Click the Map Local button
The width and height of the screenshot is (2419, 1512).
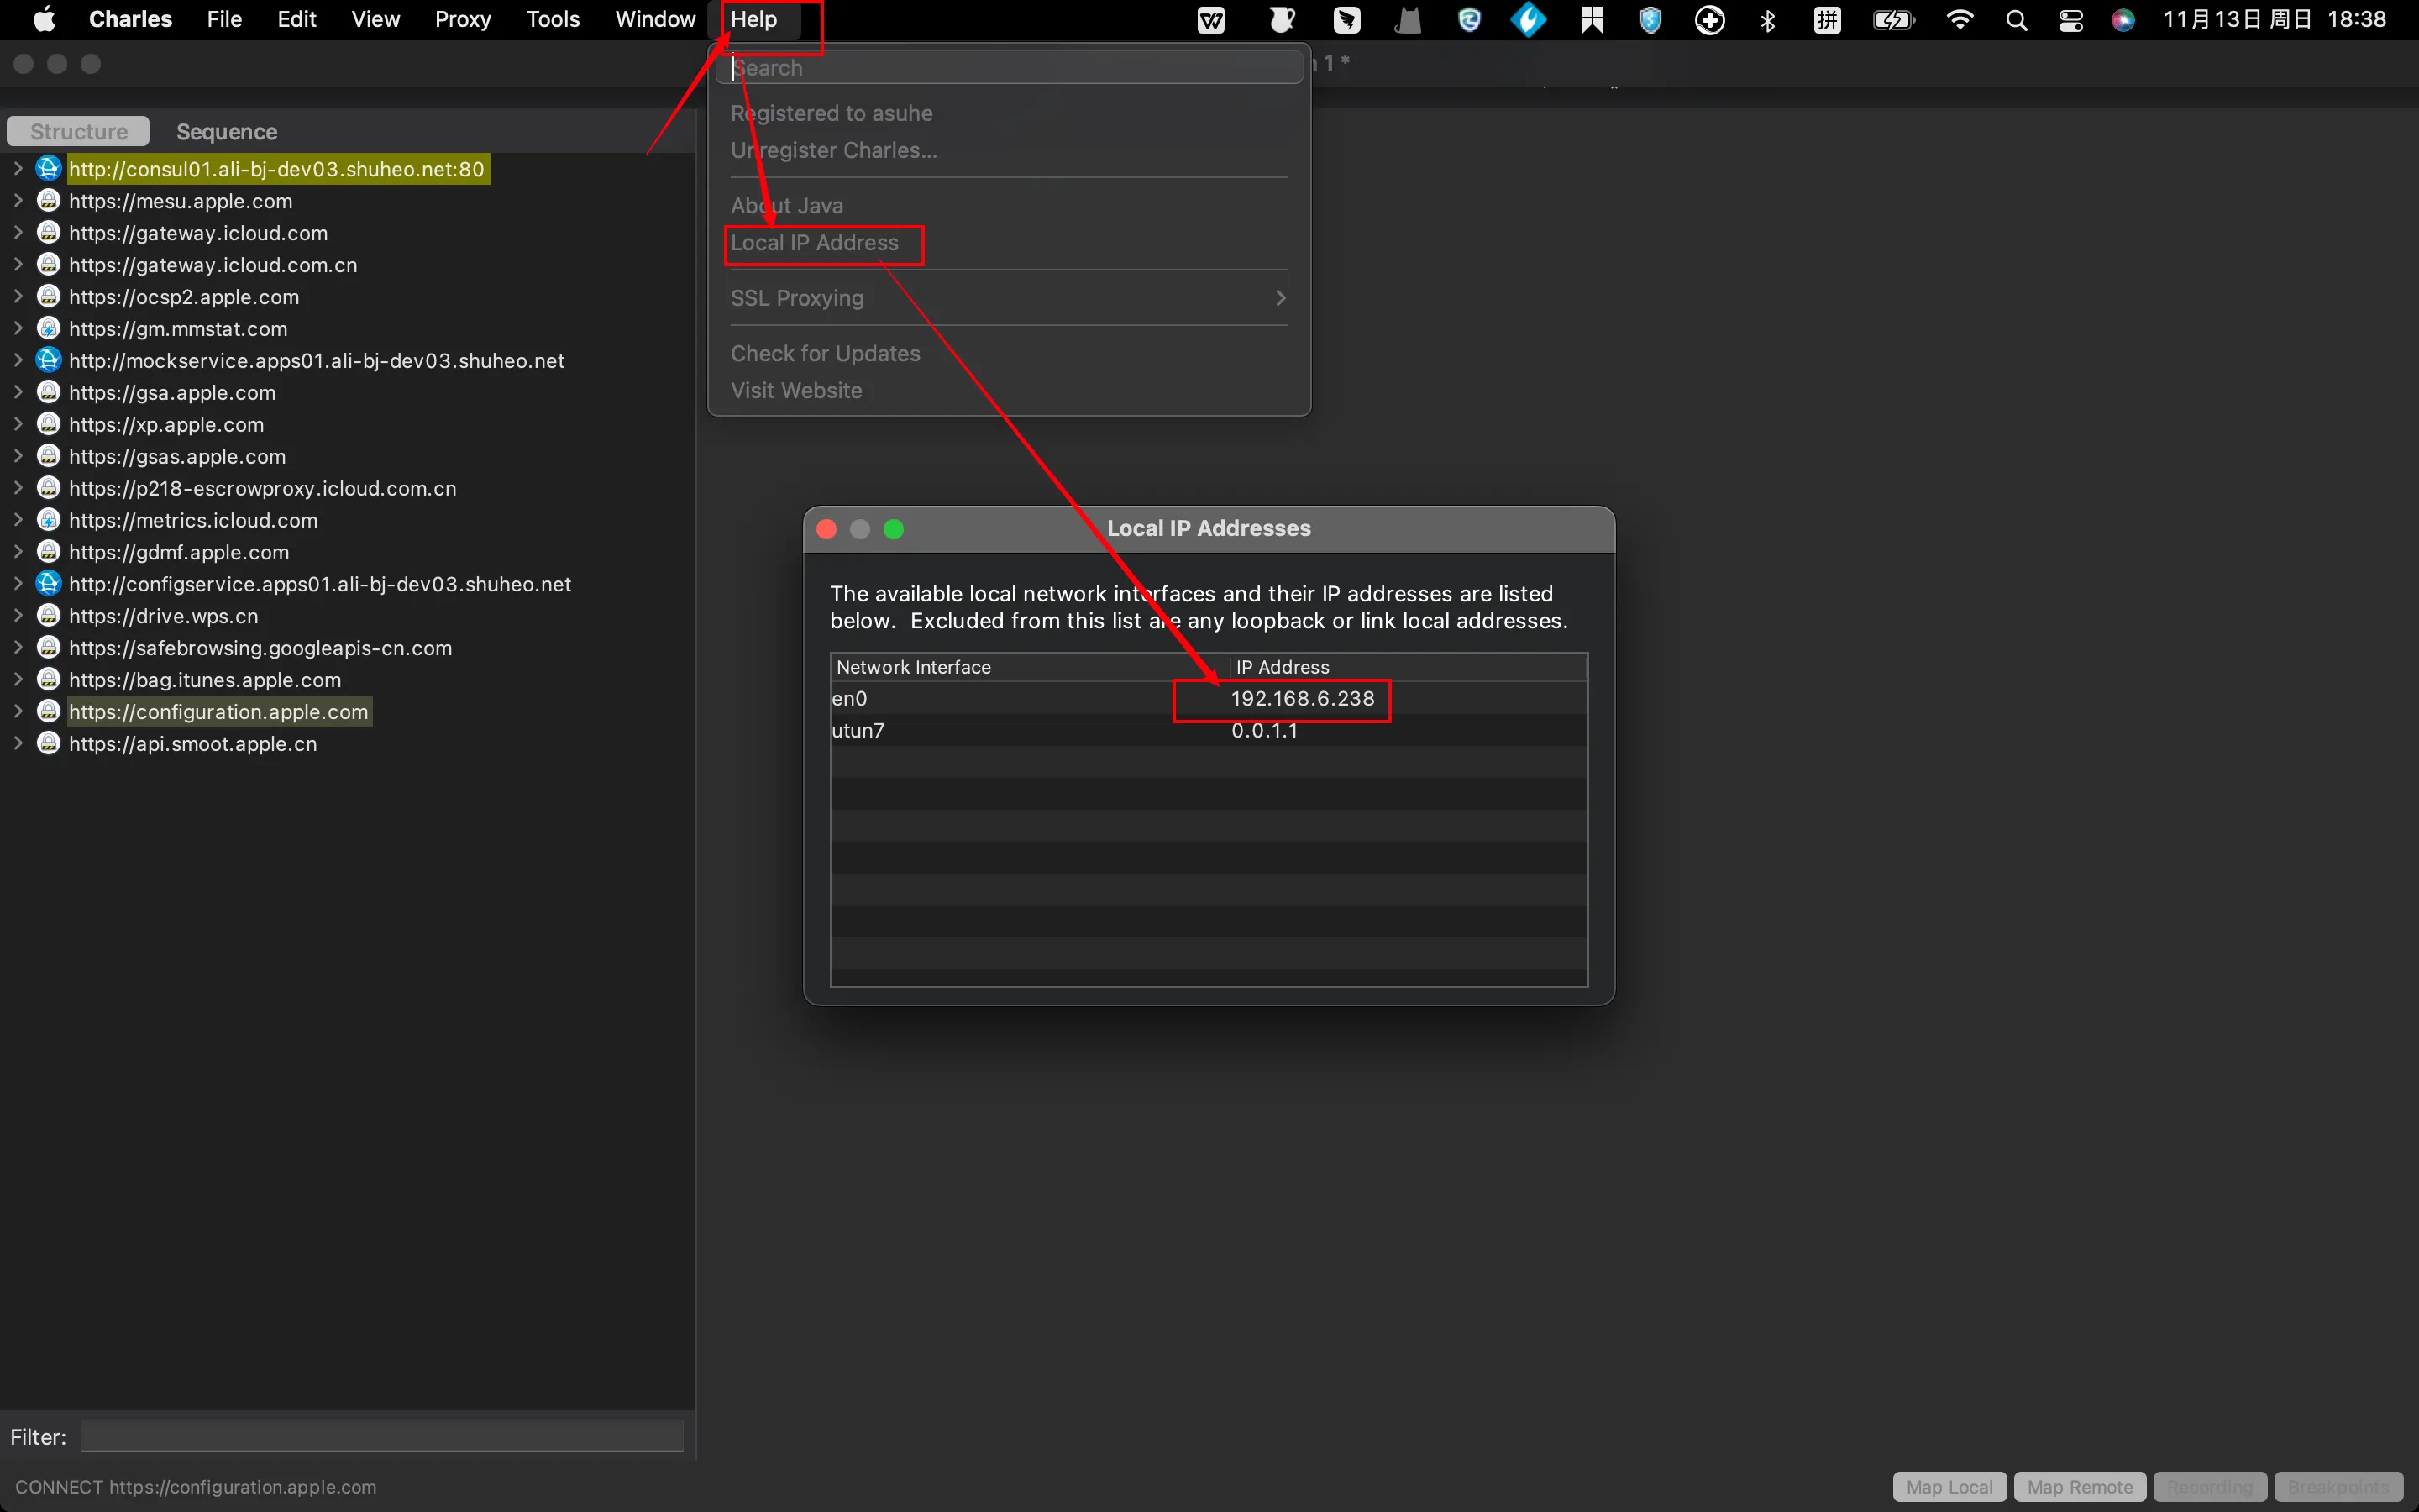coord(1949,1486)
